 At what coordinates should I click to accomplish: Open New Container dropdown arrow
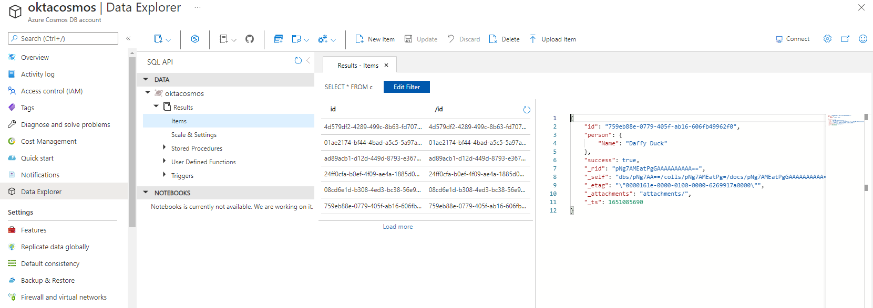pyautogui.click(x=168, y=39)
